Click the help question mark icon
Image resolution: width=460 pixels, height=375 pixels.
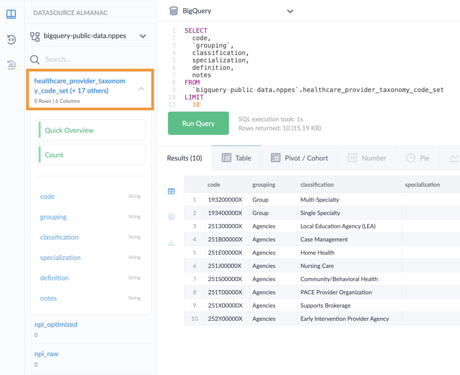171,217
